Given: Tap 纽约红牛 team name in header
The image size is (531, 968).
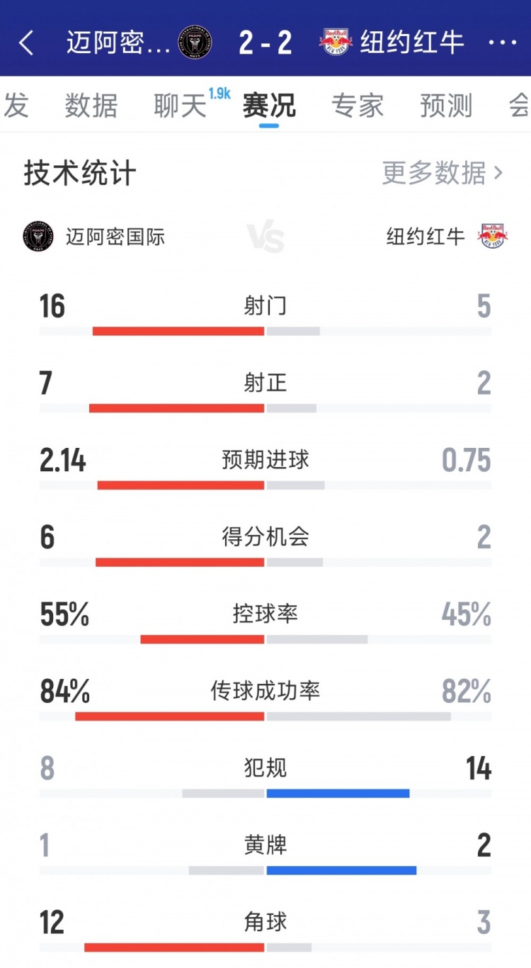Looking at the screenshot, I should pos(412,43).
